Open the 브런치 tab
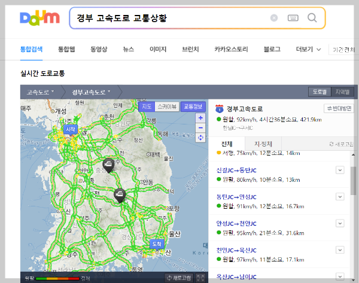This screenshot has width=359, height=283. click(190, 49)
